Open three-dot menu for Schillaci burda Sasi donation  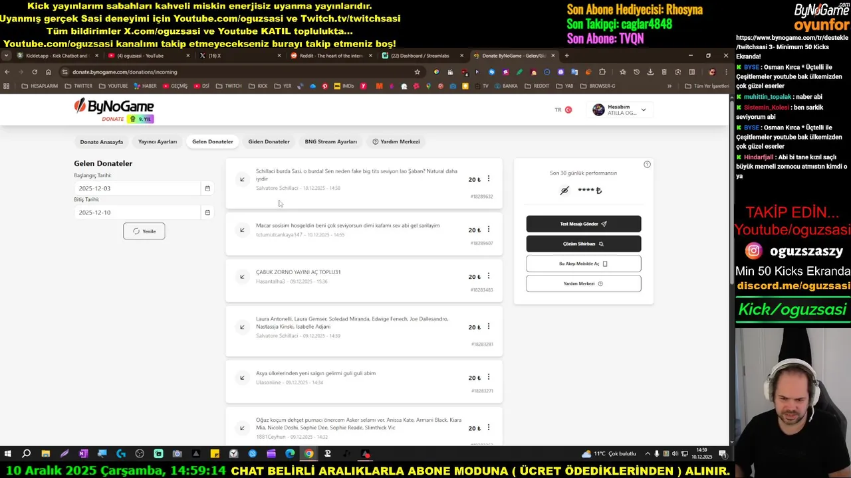point(489,179)
